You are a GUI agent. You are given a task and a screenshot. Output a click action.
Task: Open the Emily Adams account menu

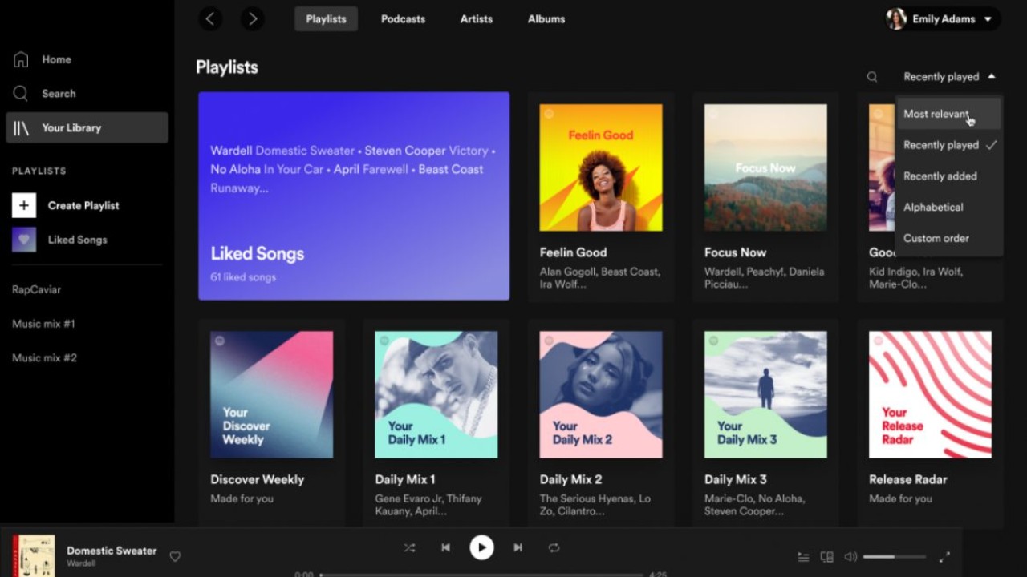(943, 19)
